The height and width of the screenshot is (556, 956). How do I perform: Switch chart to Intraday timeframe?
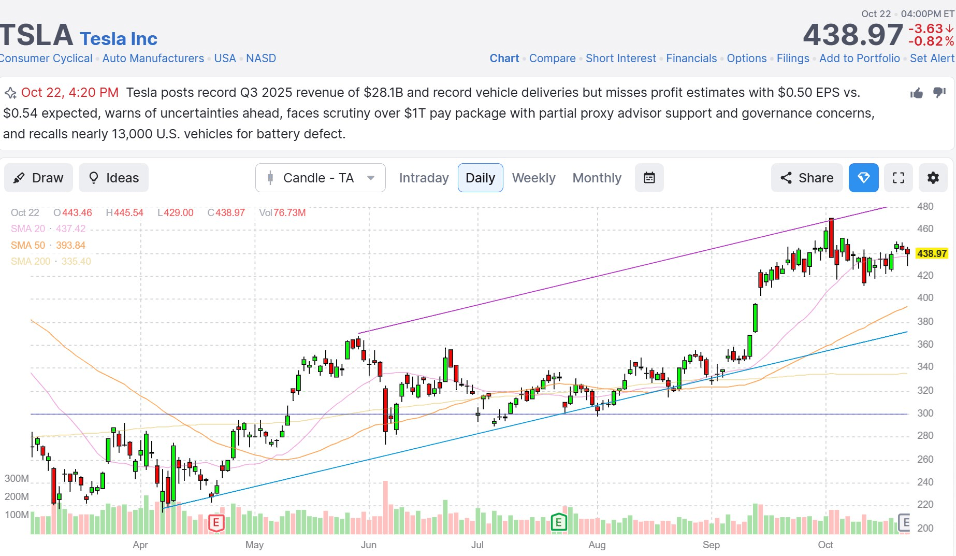(x=424, y=178)
